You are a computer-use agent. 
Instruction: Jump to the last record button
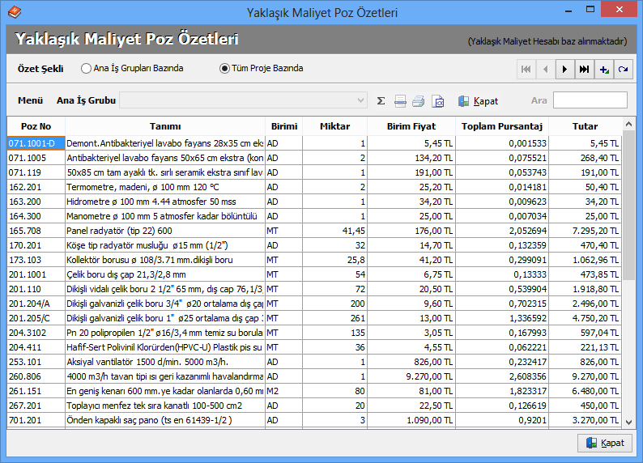(584, 70)
